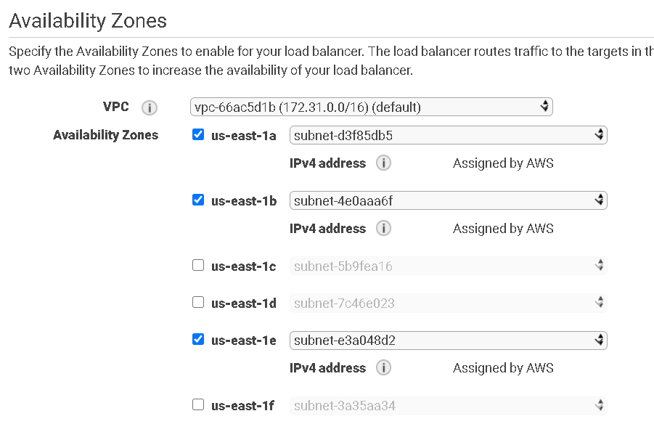This screenshot has width=654, height=440.
Task: Open the subnet-4e0aaa6f dropdown for us-east-1b
Action: click(448, 200)
